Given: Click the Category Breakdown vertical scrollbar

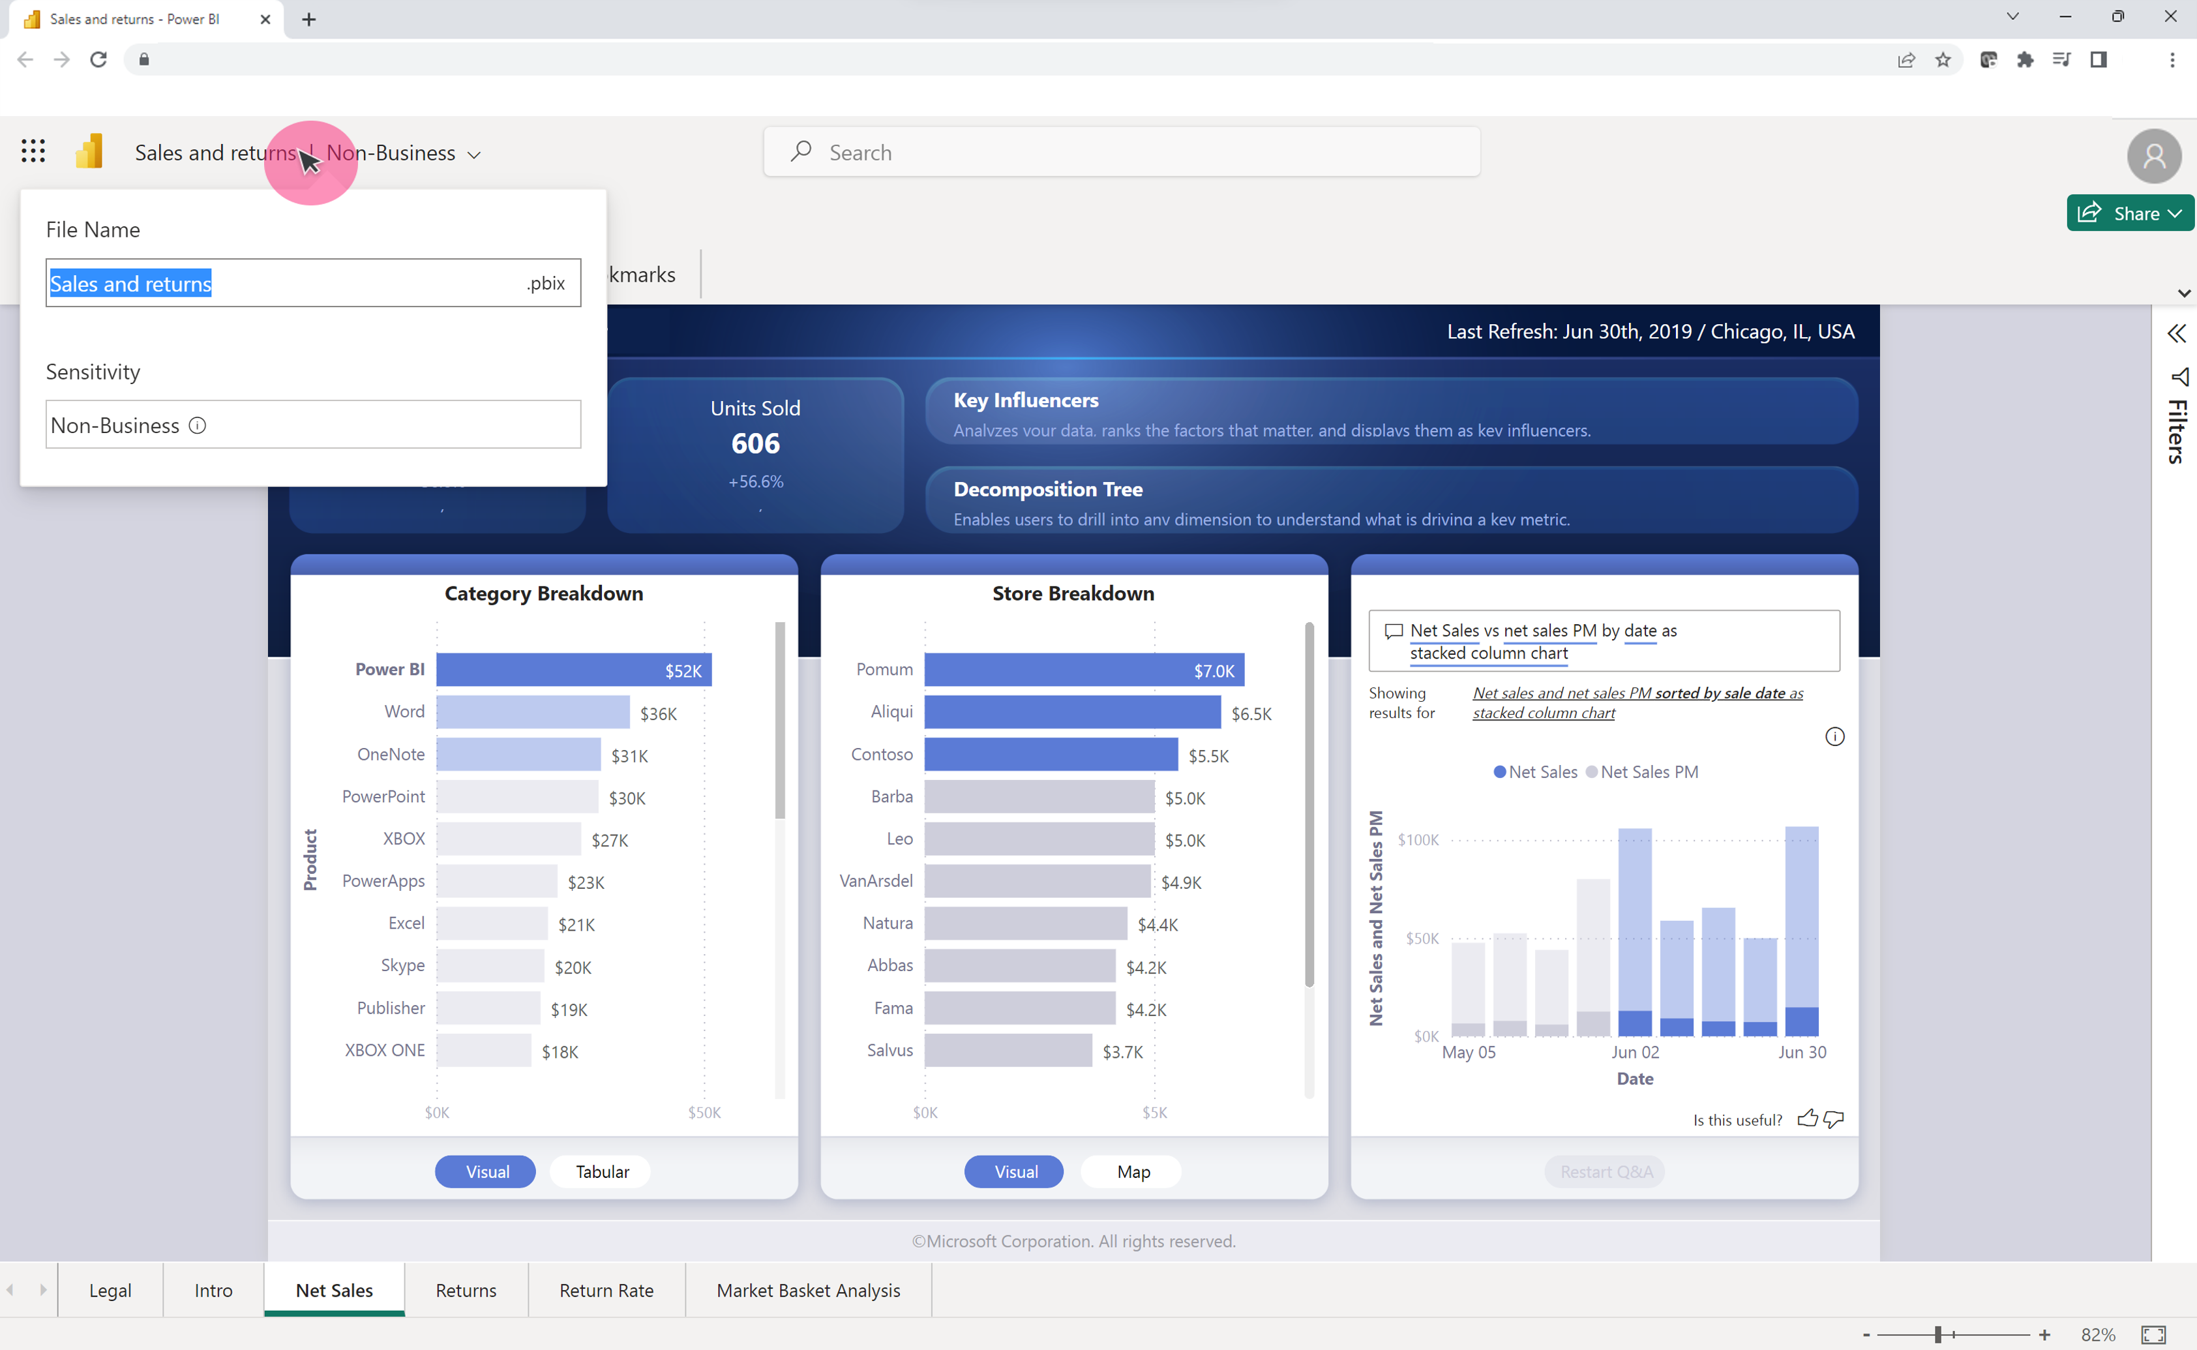Looking at the screenshot, I should point(779,721).
